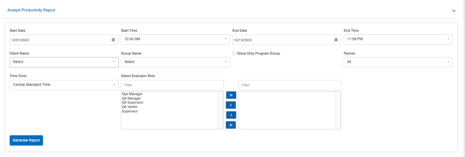
Task: Choose Supervisor from the role list
Action: click(x=130, y=111)
